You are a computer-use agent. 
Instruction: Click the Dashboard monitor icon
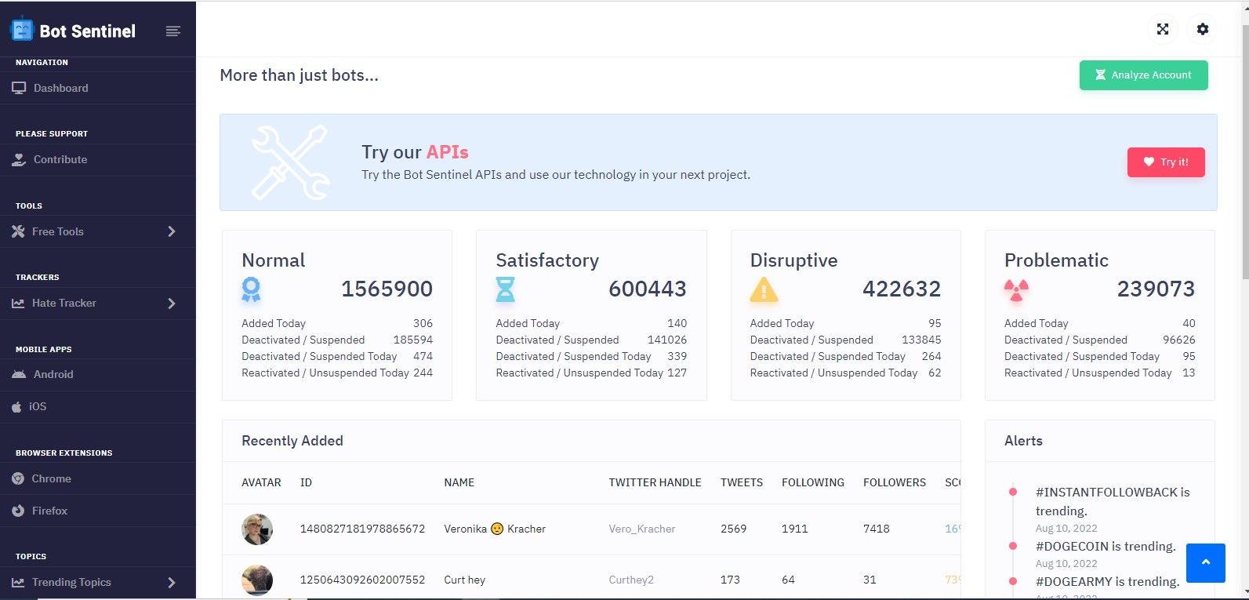pyautogui.click(x=19, y=88)
